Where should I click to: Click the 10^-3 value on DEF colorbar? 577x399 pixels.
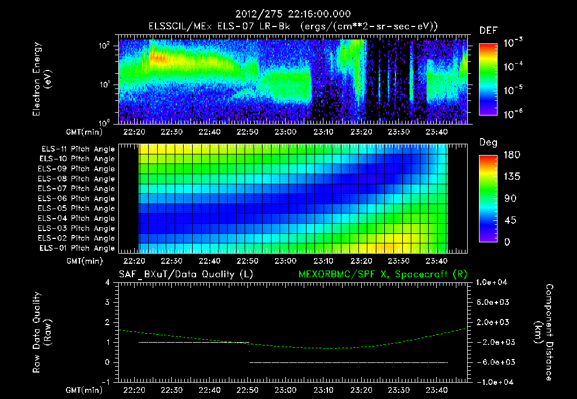tap(513, 43)
